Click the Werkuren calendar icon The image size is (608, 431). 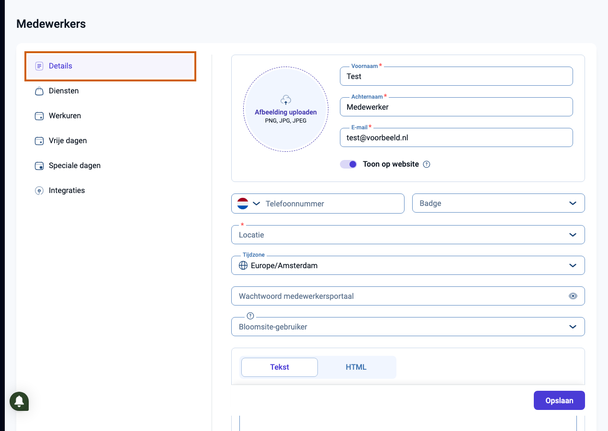(39, 116)
